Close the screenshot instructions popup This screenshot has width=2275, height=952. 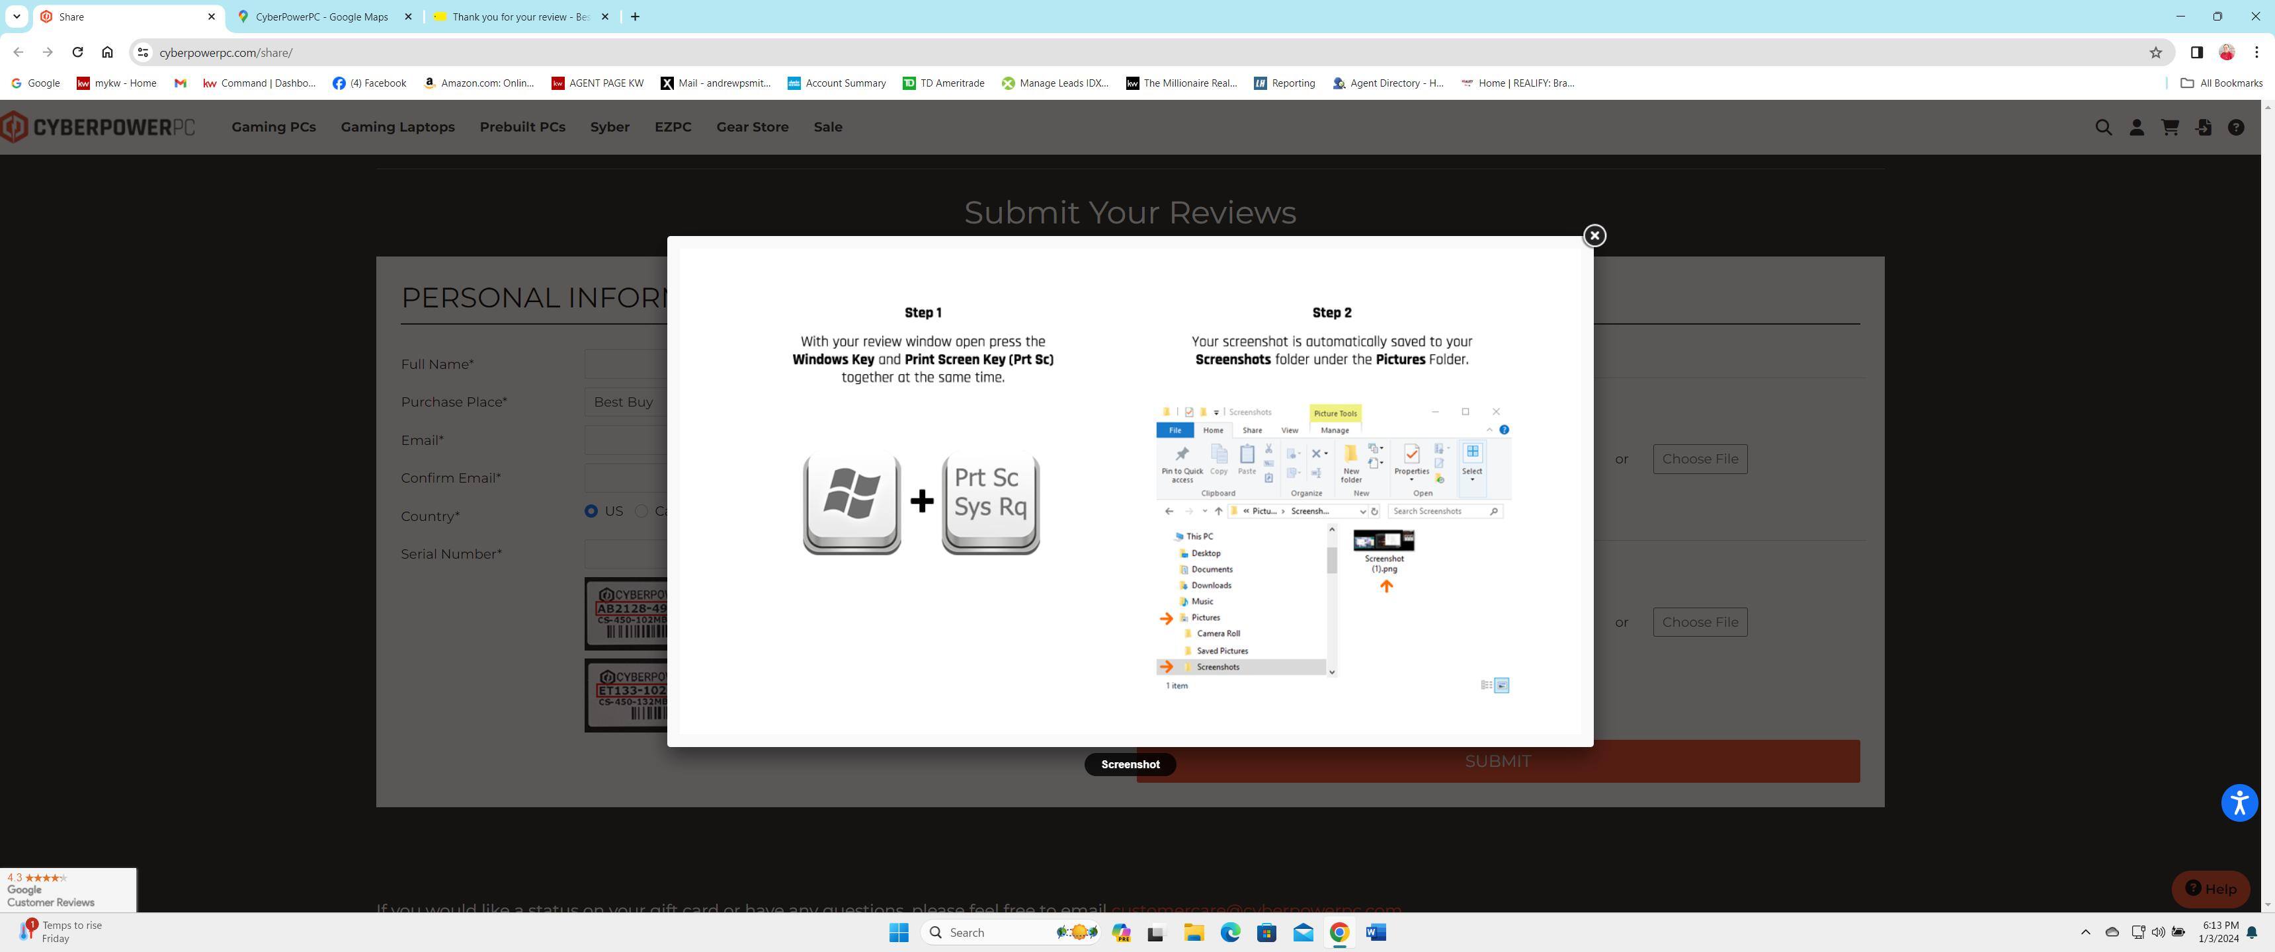(x=1594, y=236)
